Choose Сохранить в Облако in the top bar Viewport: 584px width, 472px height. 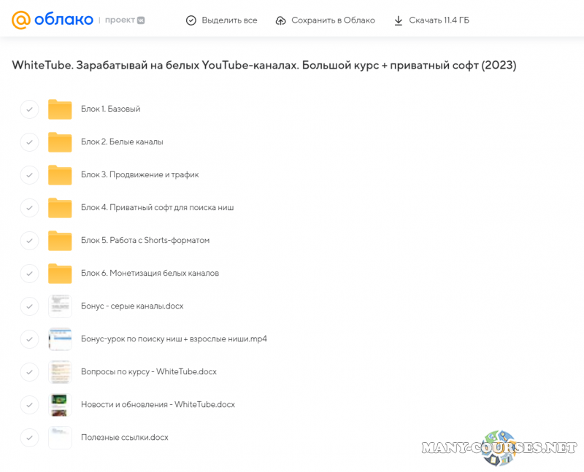[333, 20]
